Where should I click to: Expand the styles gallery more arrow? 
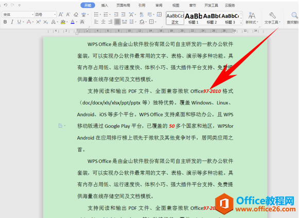(x=241, y=23)
